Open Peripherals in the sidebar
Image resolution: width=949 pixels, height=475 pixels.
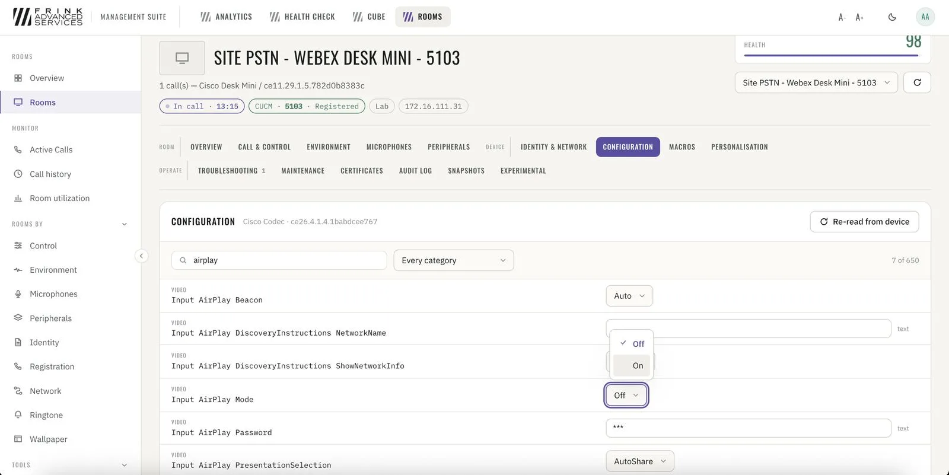[x=71, y=318]
